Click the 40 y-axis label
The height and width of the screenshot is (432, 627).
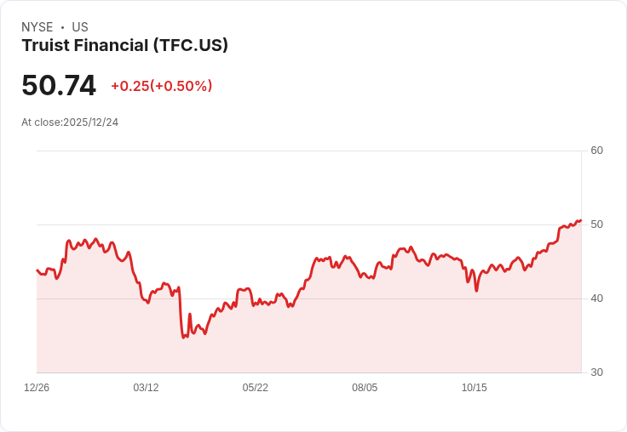pyautogui.click(x=596, y=298)
